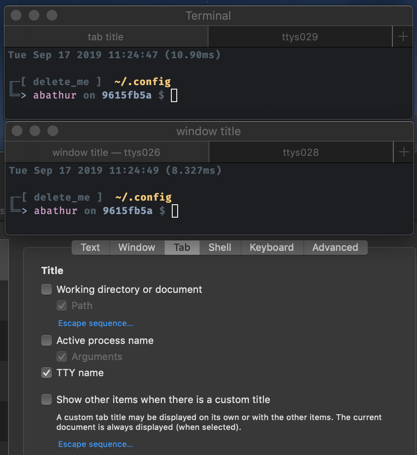The image size is (417, 455).
Task: Select the Tab settings tab
Action: click(x=182, y=247)
